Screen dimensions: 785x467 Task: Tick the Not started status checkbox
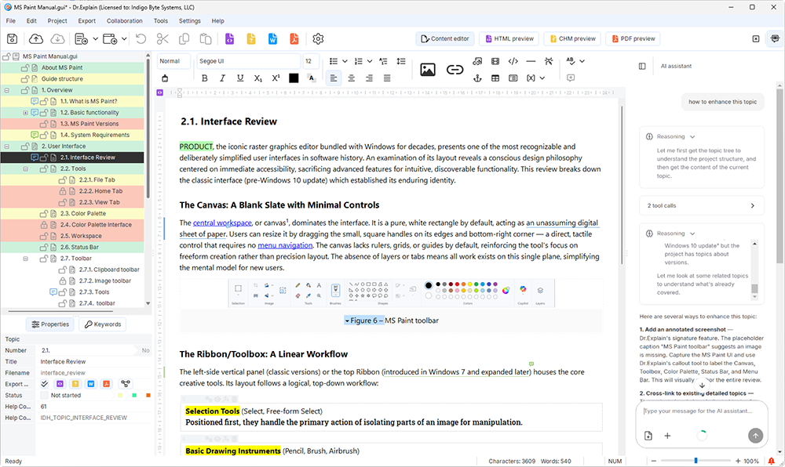click(x=44, y=395)
